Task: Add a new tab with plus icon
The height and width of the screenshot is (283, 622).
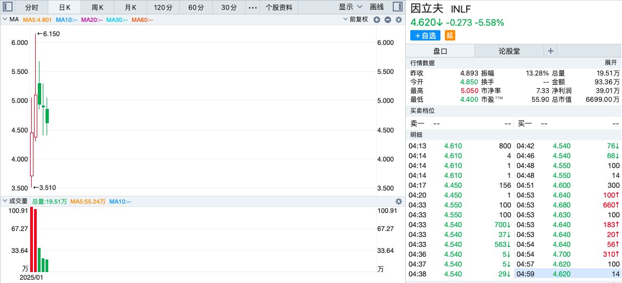Action: click(551, 51)
